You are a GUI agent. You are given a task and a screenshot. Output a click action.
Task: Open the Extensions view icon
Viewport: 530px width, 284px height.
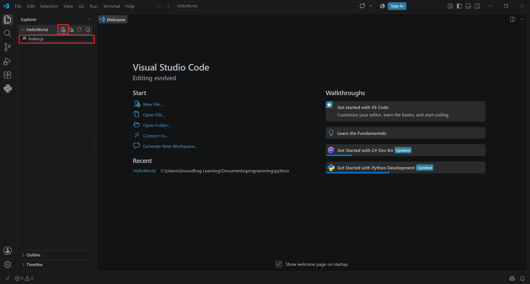[7, 75]
